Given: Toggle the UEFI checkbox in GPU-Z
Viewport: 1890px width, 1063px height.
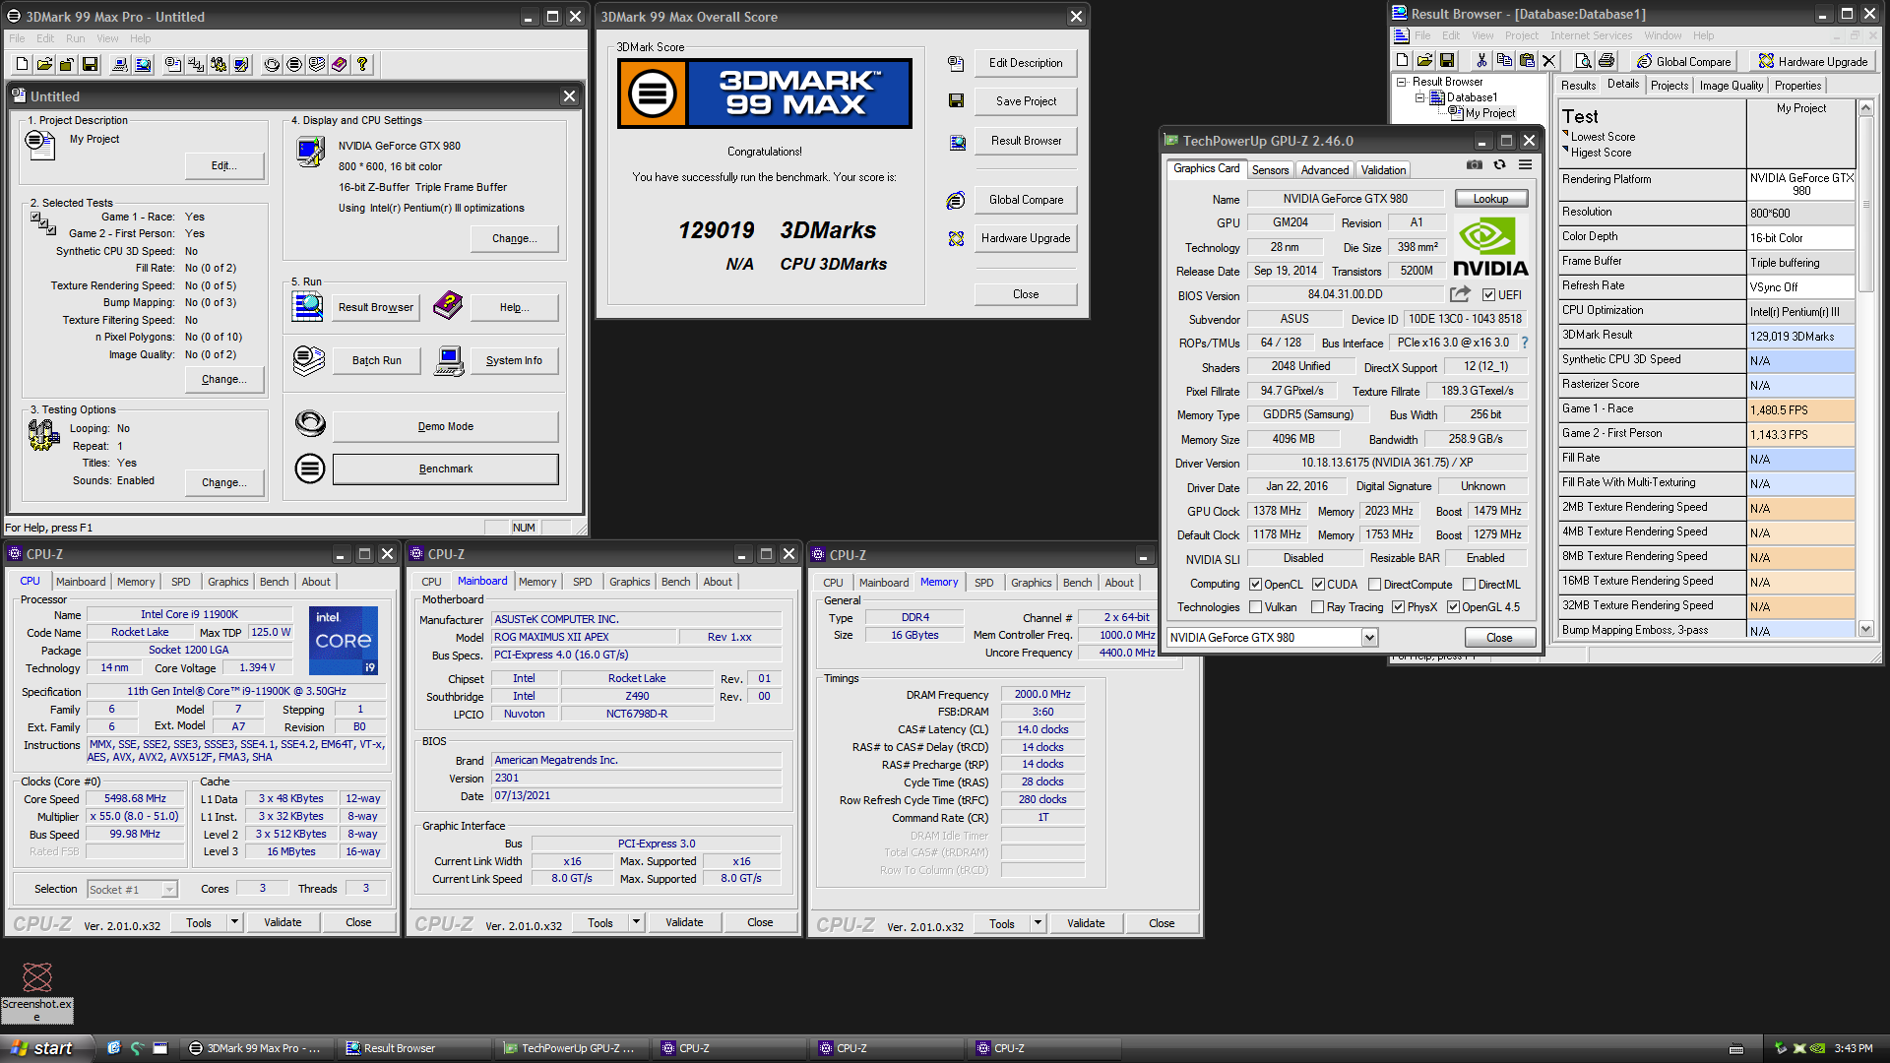Looking at the screenshot, I should (1488, 295).
